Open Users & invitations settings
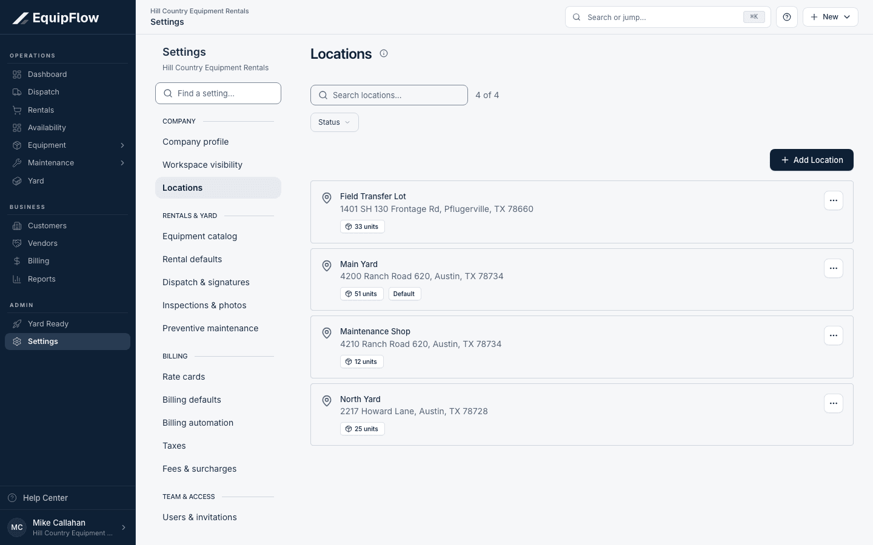 (x=218, y=517)
